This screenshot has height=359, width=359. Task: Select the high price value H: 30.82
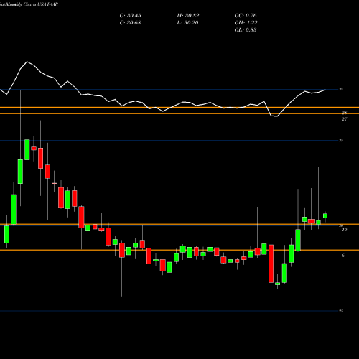pos(188,16)
